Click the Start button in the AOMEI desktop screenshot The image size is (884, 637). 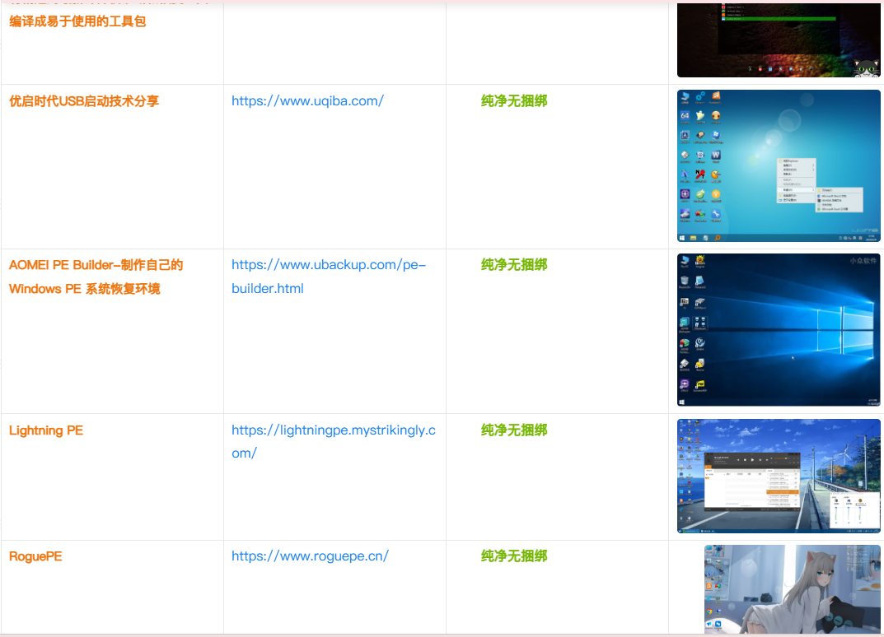682,402
